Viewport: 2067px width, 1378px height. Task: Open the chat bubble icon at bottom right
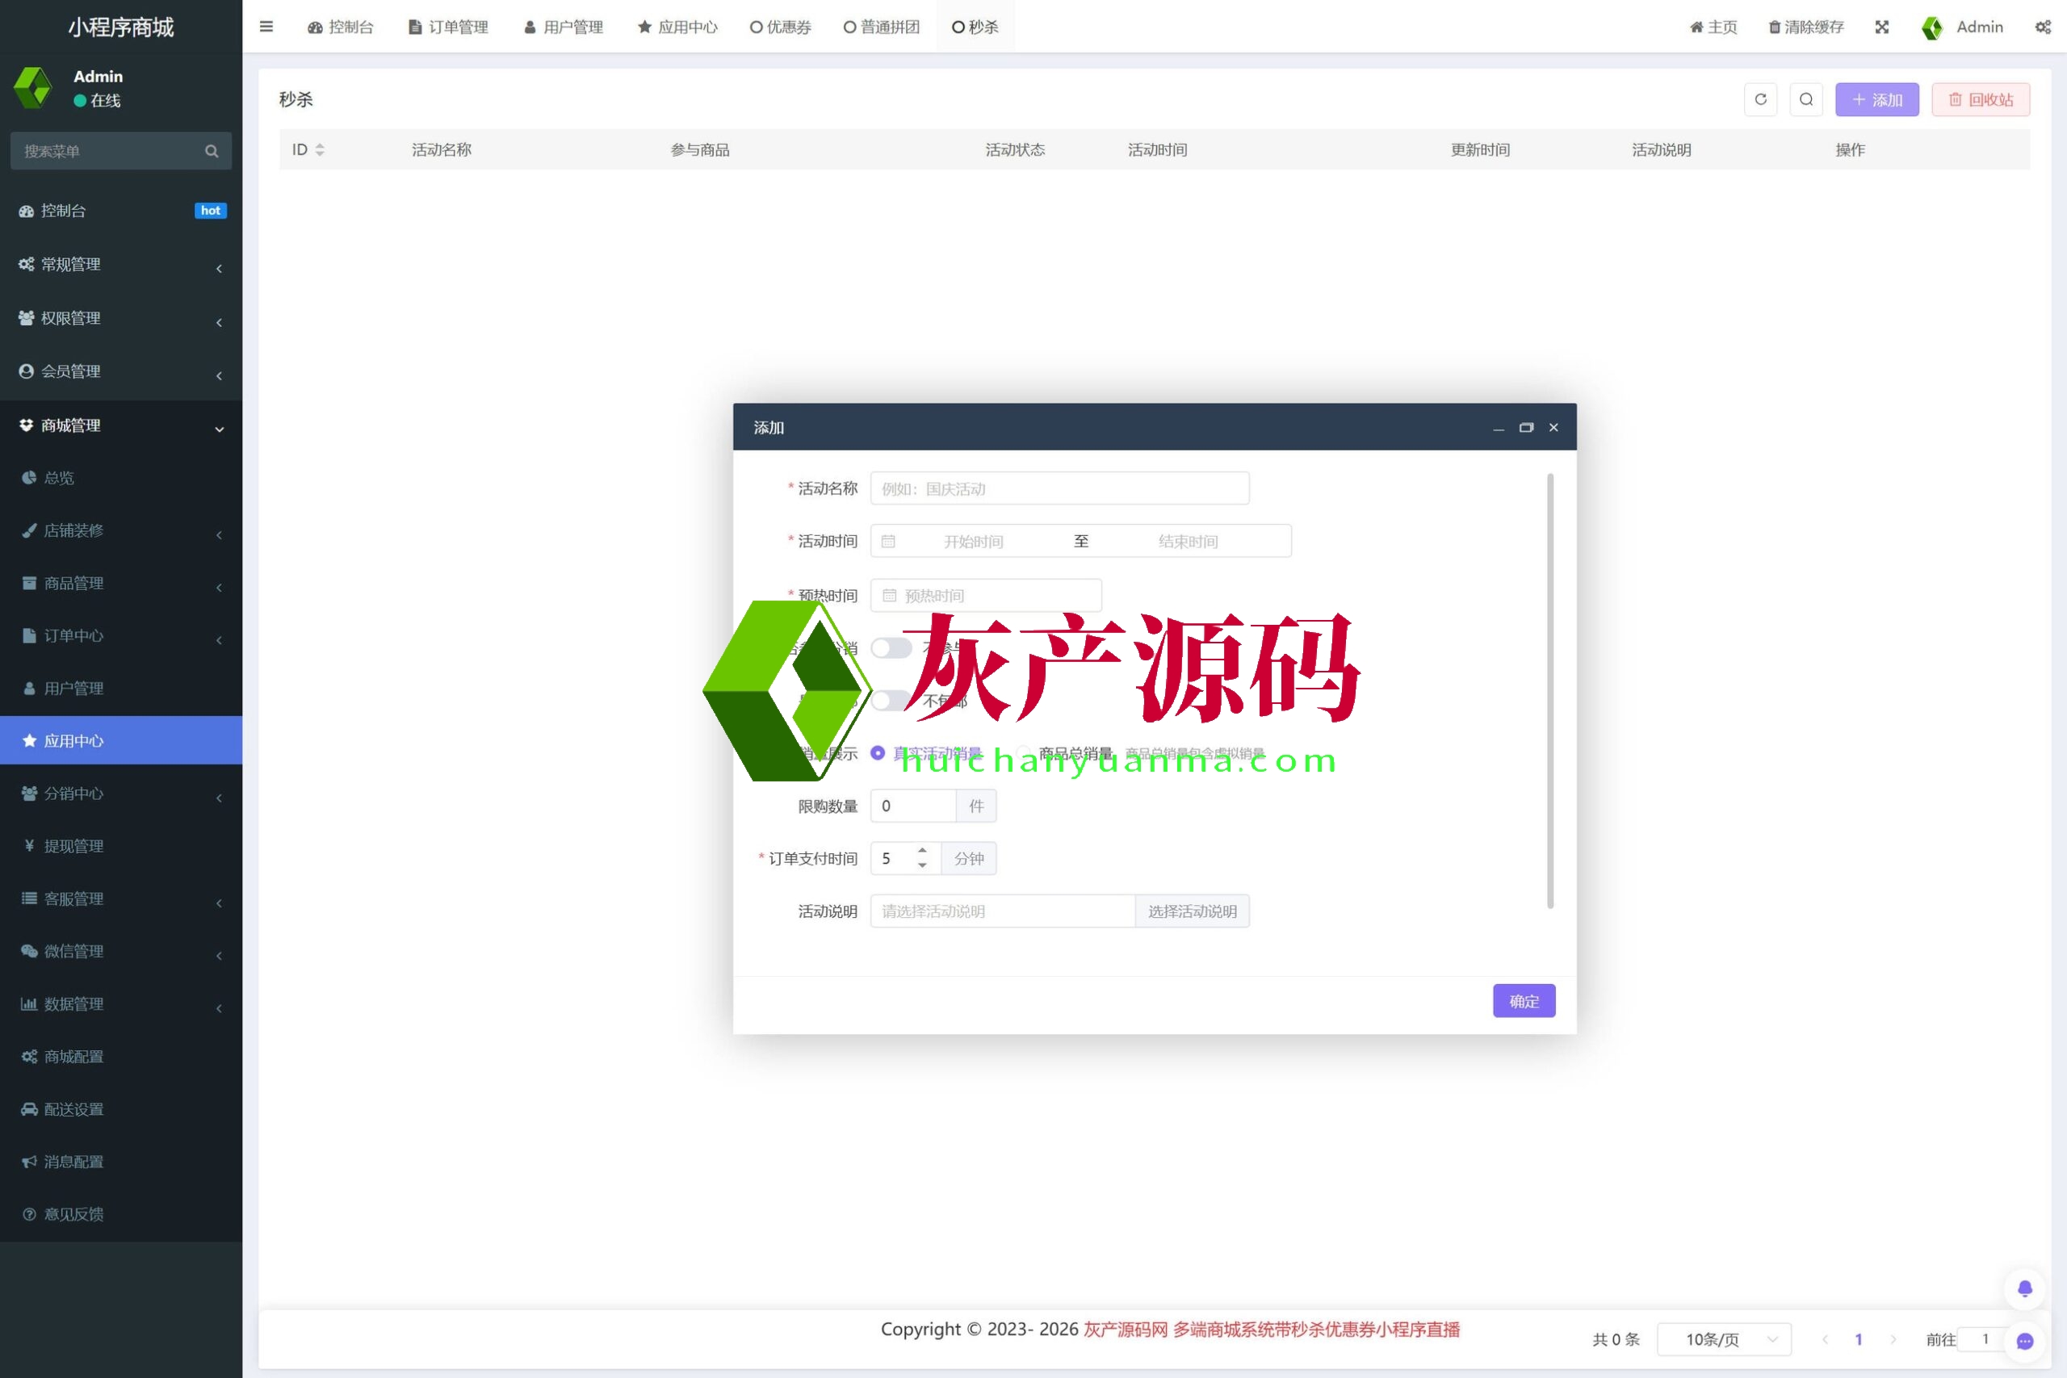click(x=2025, y=1341)
